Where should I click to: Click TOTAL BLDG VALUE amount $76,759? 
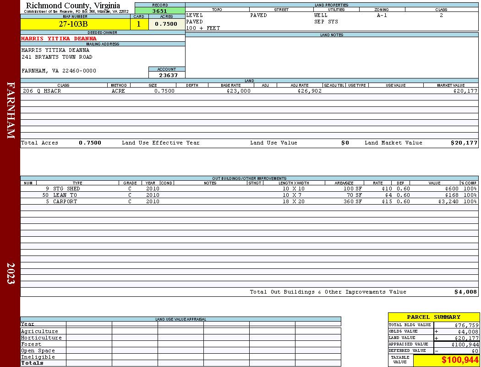pyautogui.click(x=467, y=325)
